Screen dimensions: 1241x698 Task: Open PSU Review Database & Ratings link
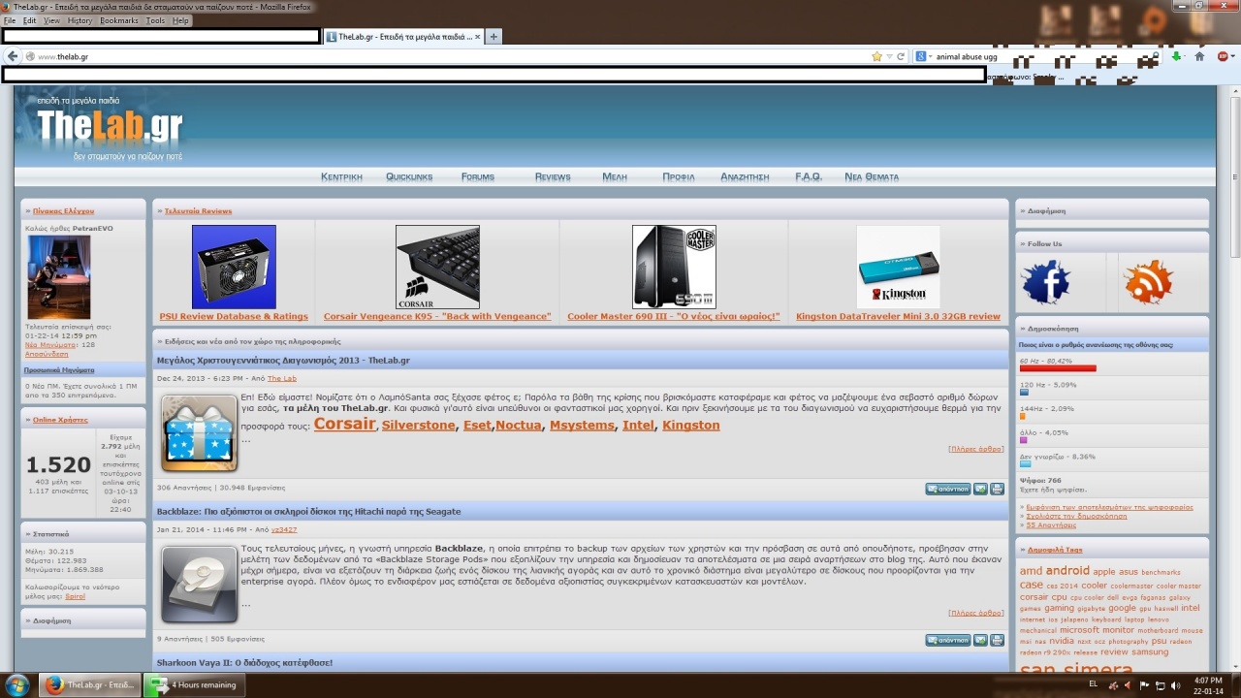[234, 317]
